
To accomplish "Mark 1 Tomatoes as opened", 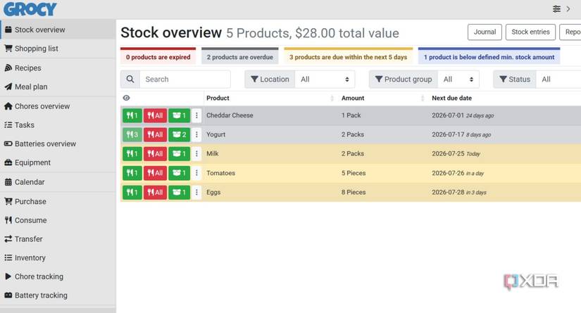I will coord(180,173).
